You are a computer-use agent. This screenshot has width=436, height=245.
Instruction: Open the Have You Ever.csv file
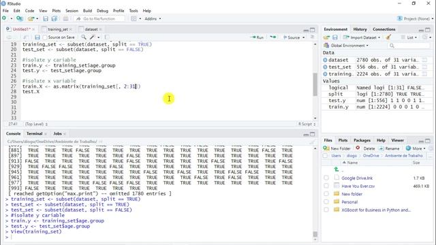tap(358, 186)
